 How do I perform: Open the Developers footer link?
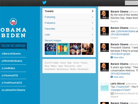coord(83,69)
